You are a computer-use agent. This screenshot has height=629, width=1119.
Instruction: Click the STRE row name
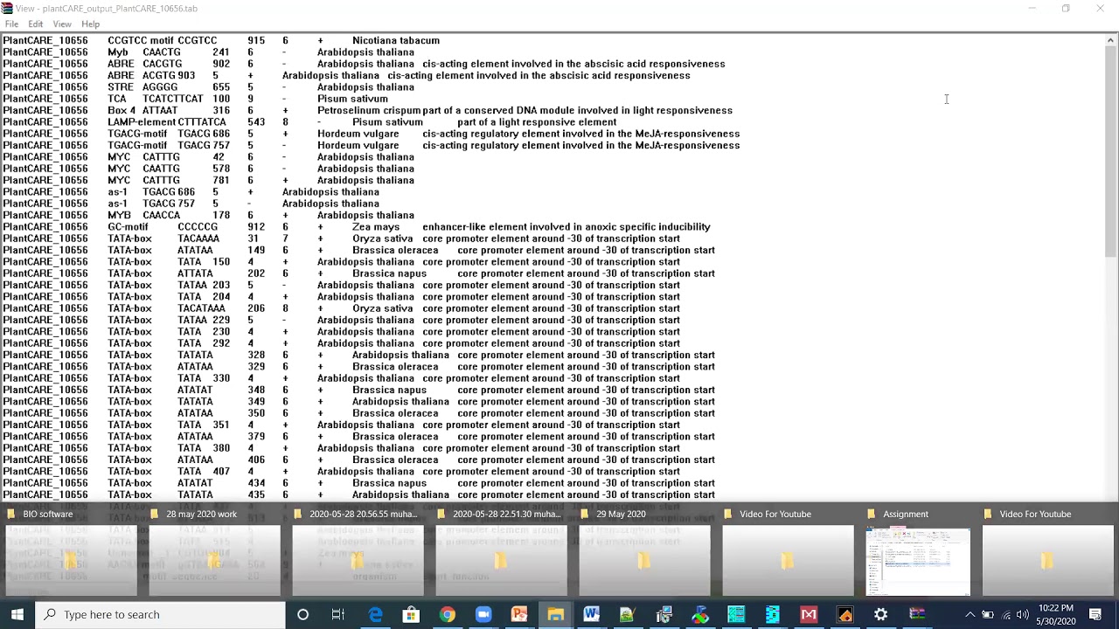(x=121, y=87)
